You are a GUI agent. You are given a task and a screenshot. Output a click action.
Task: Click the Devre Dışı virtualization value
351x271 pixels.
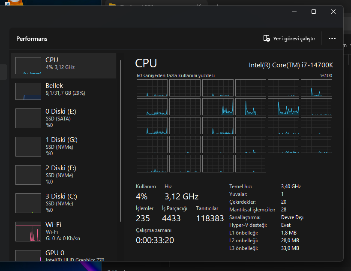click(x=292, y=217)
